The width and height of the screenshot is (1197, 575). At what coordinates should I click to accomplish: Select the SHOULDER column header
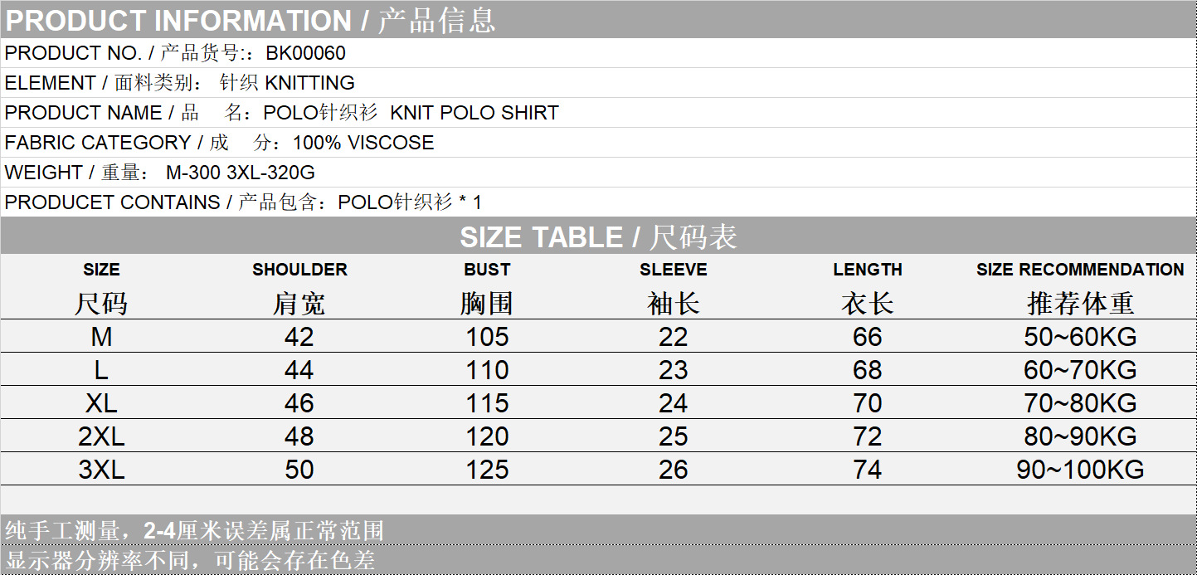(299, 270)
